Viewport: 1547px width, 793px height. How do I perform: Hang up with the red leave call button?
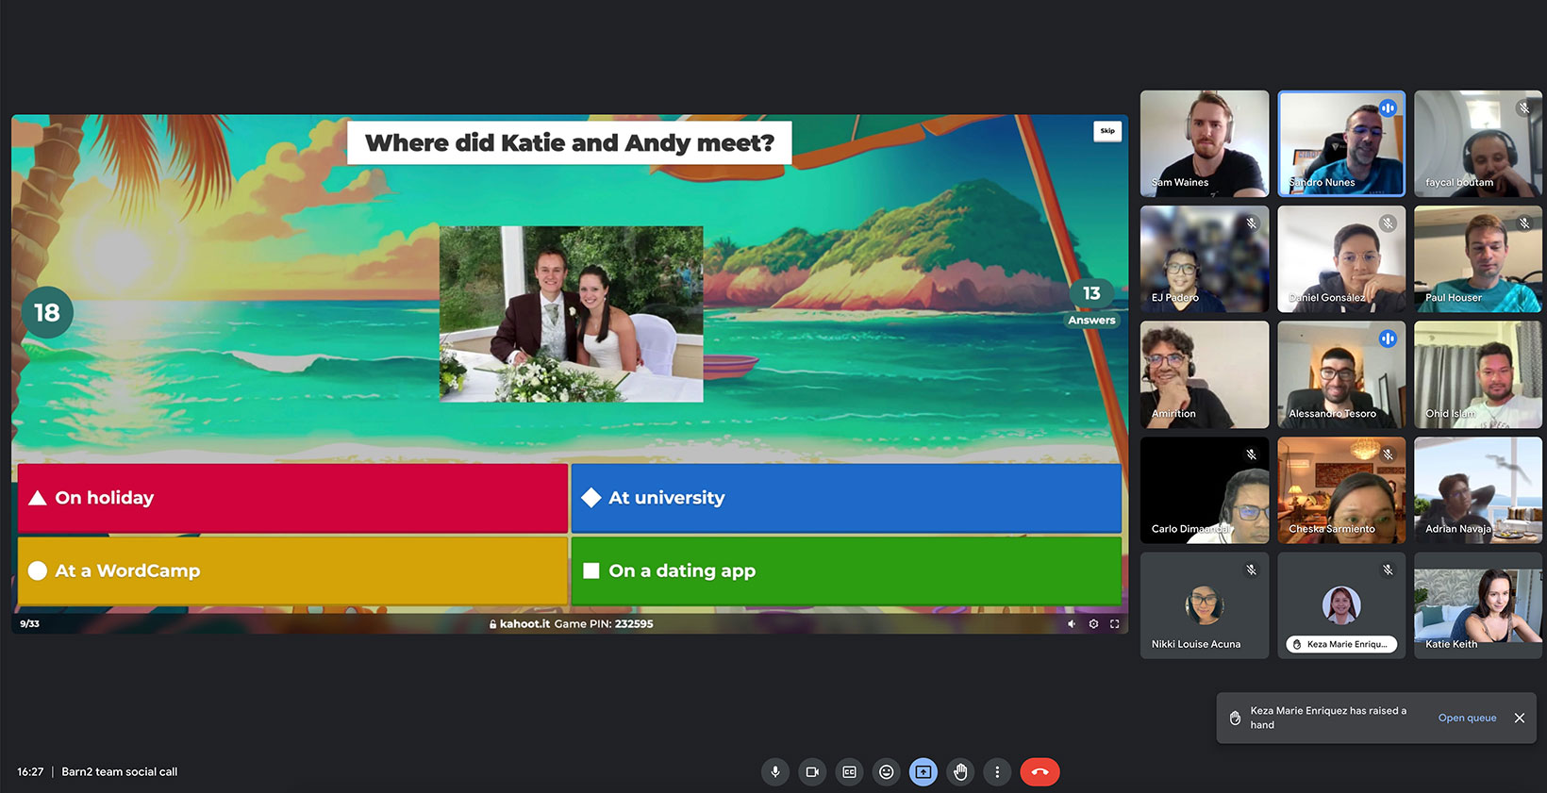(1040, 772)
